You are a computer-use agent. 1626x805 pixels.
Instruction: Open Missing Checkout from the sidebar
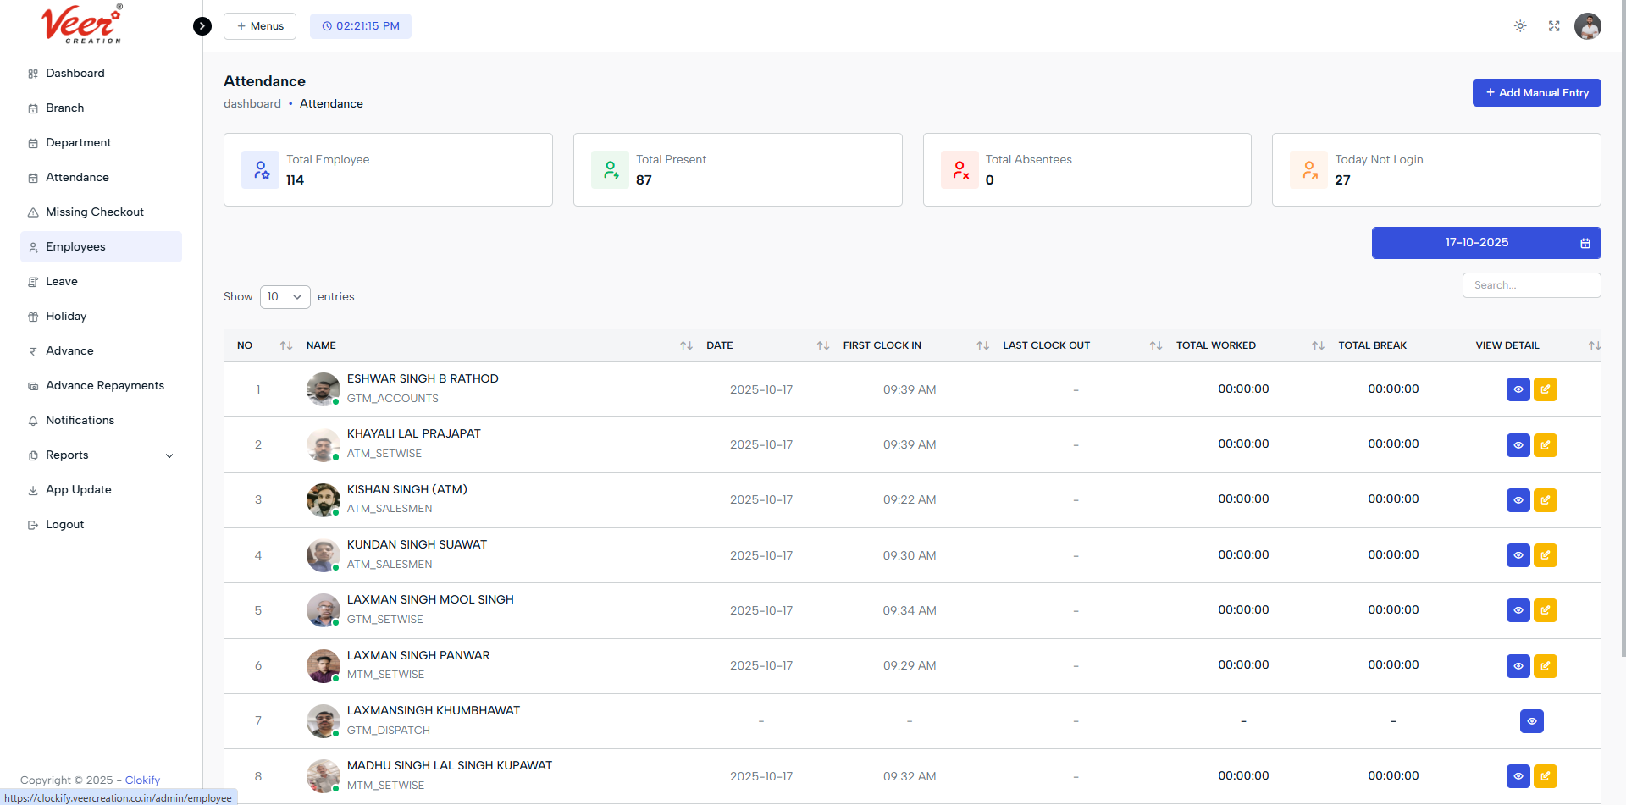(x=93, y=212)
